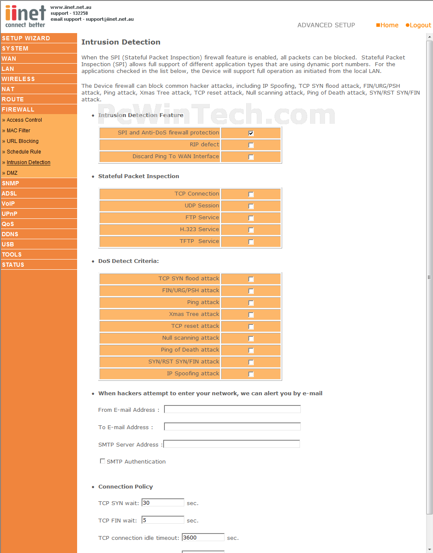Click the scrollbar down arrow
This screenshot has width=433, height=553.
pos(429,550)
